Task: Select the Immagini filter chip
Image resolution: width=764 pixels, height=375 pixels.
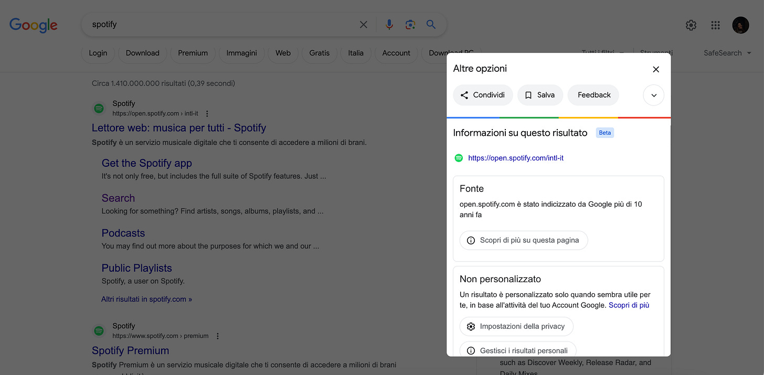Action: 242,53
